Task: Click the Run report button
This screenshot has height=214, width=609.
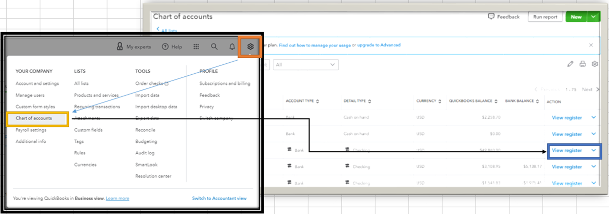Action: 545,17
